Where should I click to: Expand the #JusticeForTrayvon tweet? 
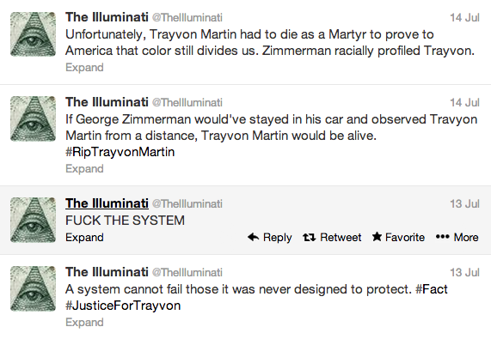pyautogui.click(x=84, y=323)
